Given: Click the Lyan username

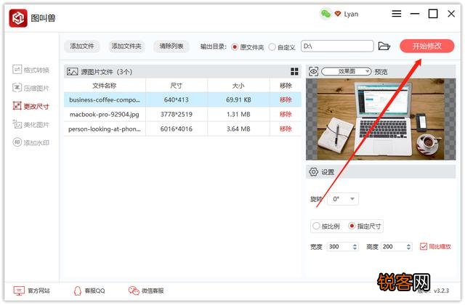Looking at the screenshot, I should 351,14.
